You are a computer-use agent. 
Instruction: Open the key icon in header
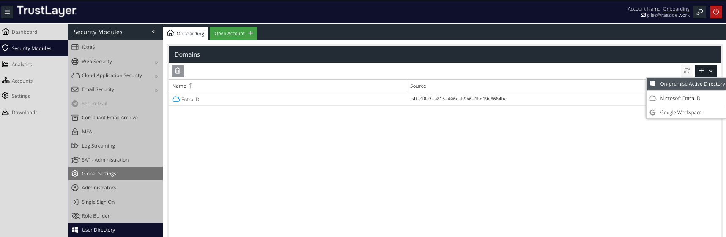700,12
